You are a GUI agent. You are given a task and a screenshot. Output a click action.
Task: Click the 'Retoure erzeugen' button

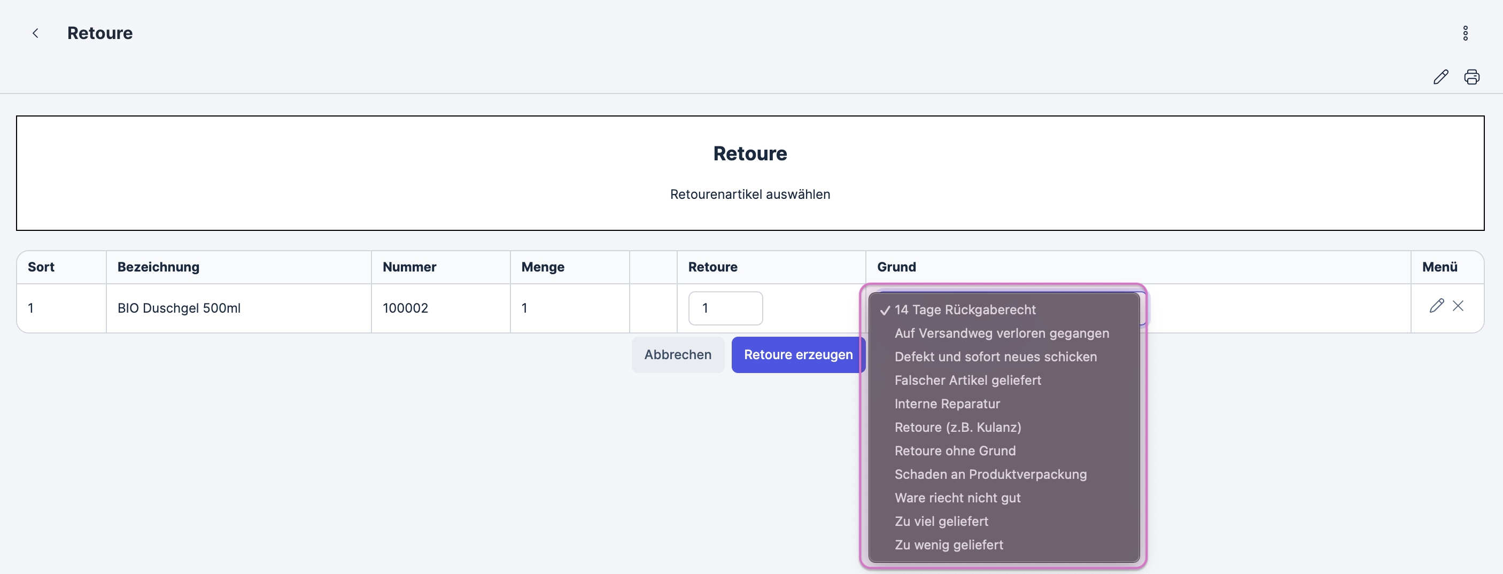point(797,355)
